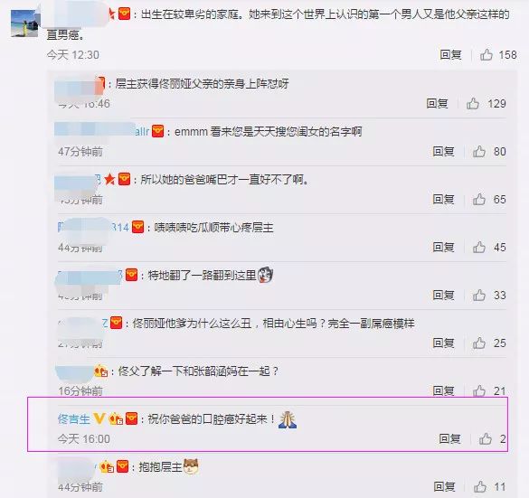Like the top comment with 158 likes
The height and width of the screenshot is (498, 529).
(486, 54)
